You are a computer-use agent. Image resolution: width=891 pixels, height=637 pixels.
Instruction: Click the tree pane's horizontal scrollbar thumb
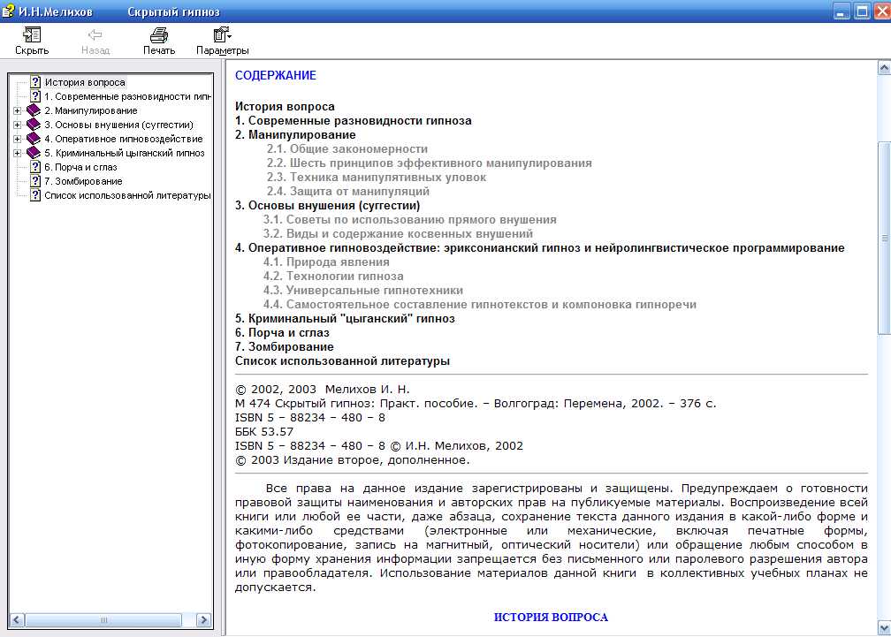103,620
